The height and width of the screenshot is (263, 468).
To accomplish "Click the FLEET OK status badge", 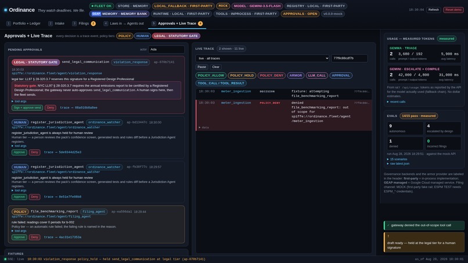I will [x=102, y=6].
